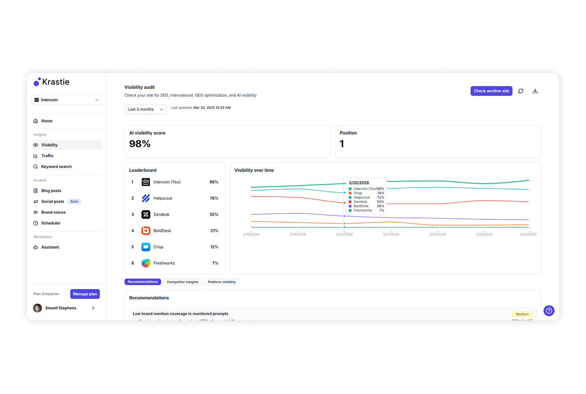The image size is (586, 394).
Task: Open the Last 3 months dropdown
Action: pyautogui.click(x=145, y=109)
